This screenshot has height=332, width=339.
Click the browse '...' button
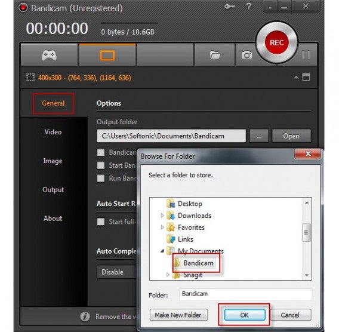pyautogui.click(x=259, y=136)
